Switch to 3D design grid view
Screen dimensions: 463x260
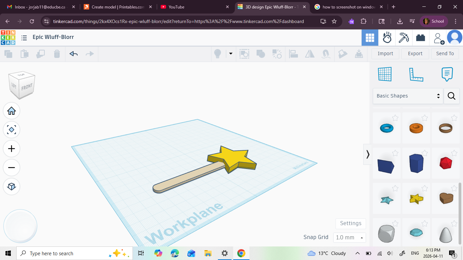[x=370, y=38]
